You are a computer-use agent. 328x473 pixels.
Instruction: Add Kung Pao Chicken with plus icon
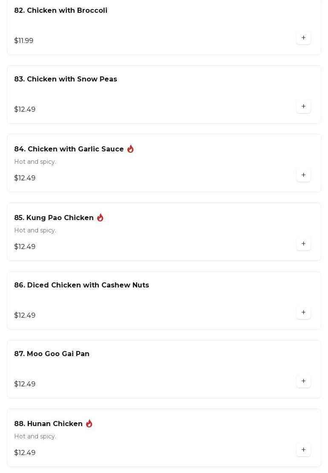pyautogui.click(x=303, y=244)
